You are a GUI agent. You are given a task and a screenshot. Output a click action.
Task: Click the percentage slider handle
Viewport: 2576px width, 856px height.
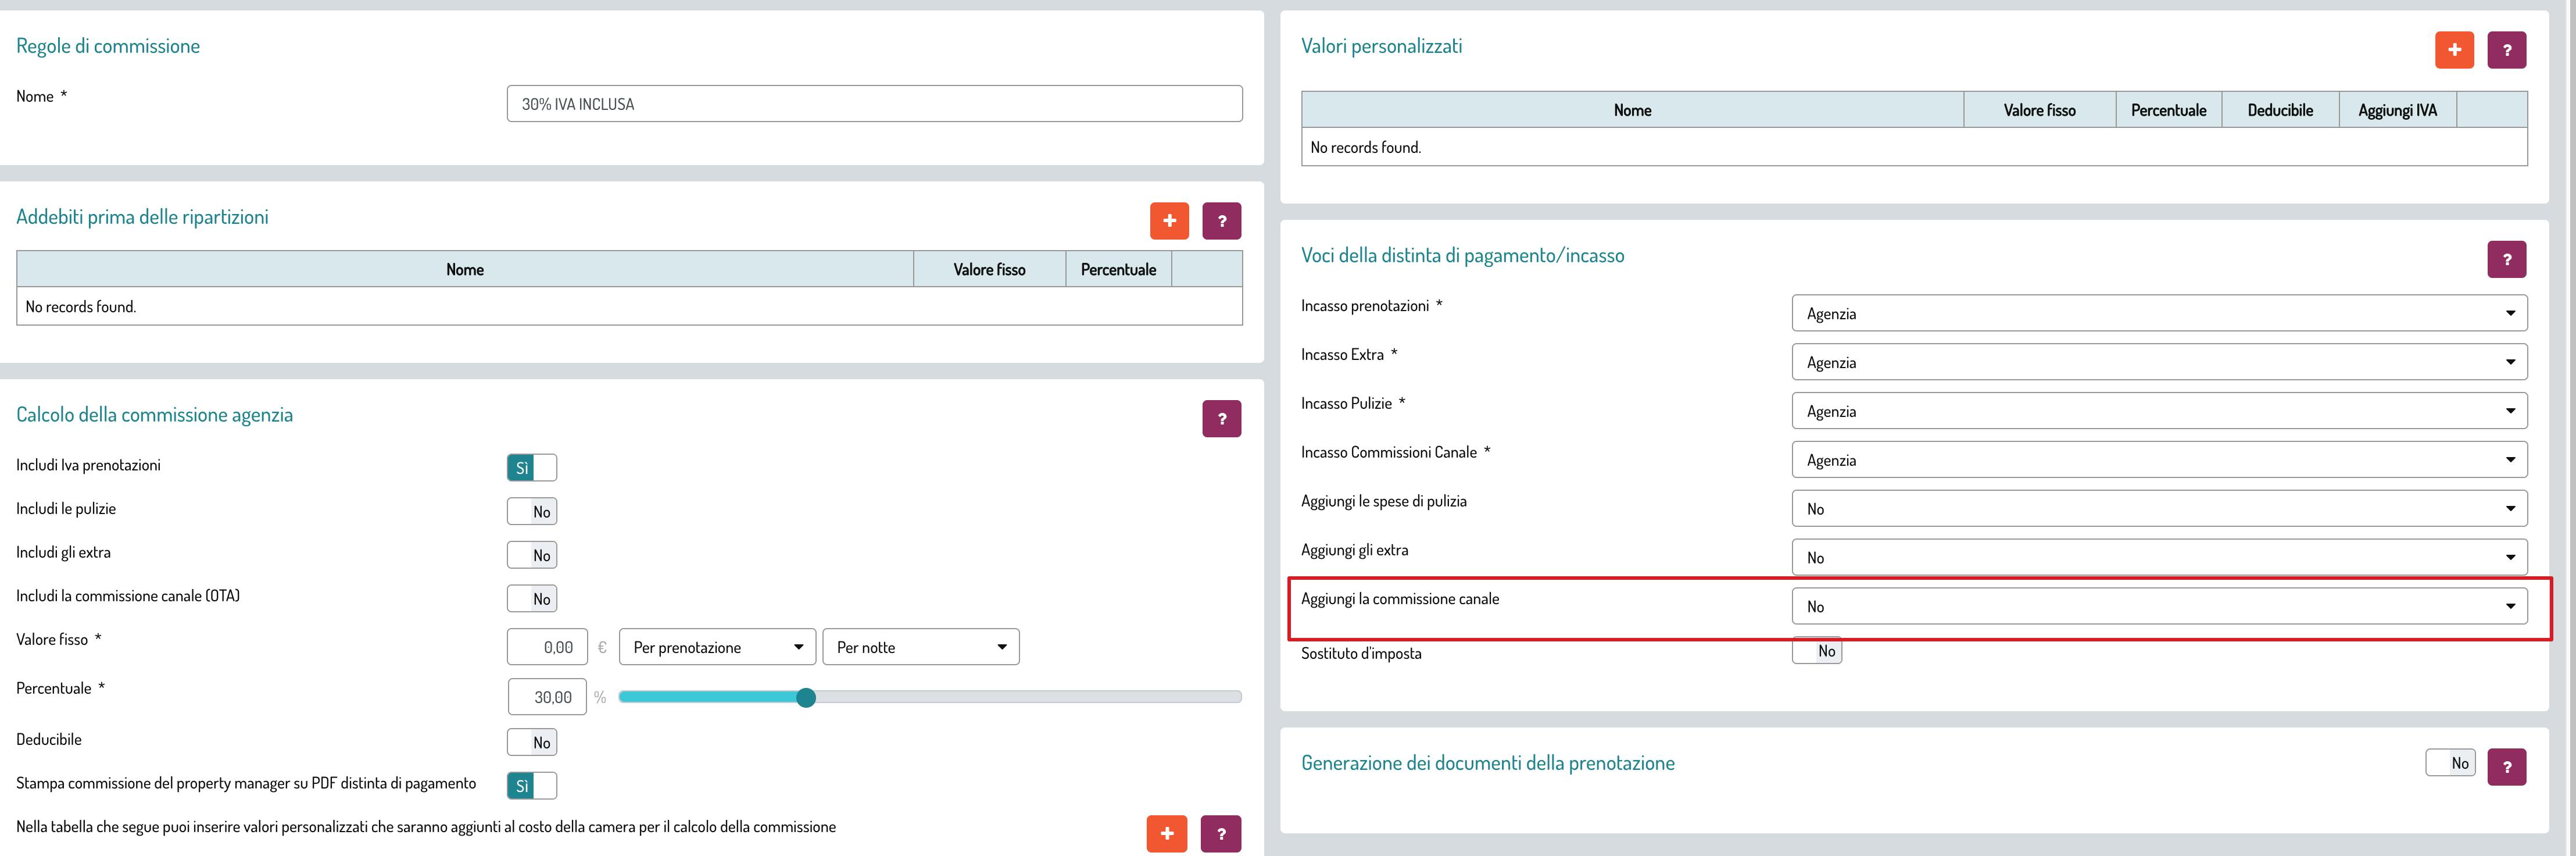[x=806, y=698]
